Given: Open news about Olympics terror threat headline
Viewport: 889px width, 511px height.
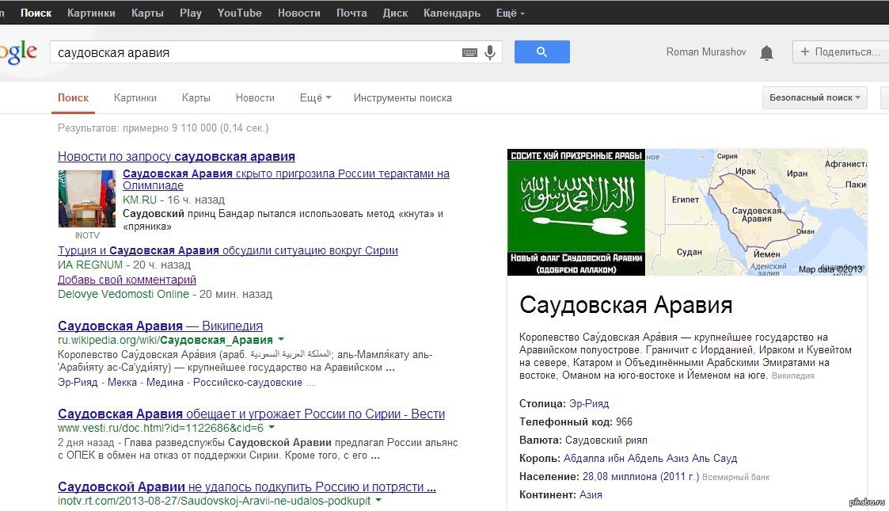Looking at the screenshot, I should [286, 179].
